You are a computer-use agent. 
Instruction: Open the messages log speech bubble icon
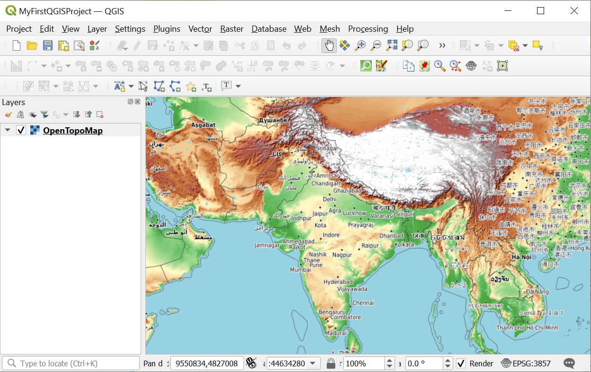pos(569,363)
